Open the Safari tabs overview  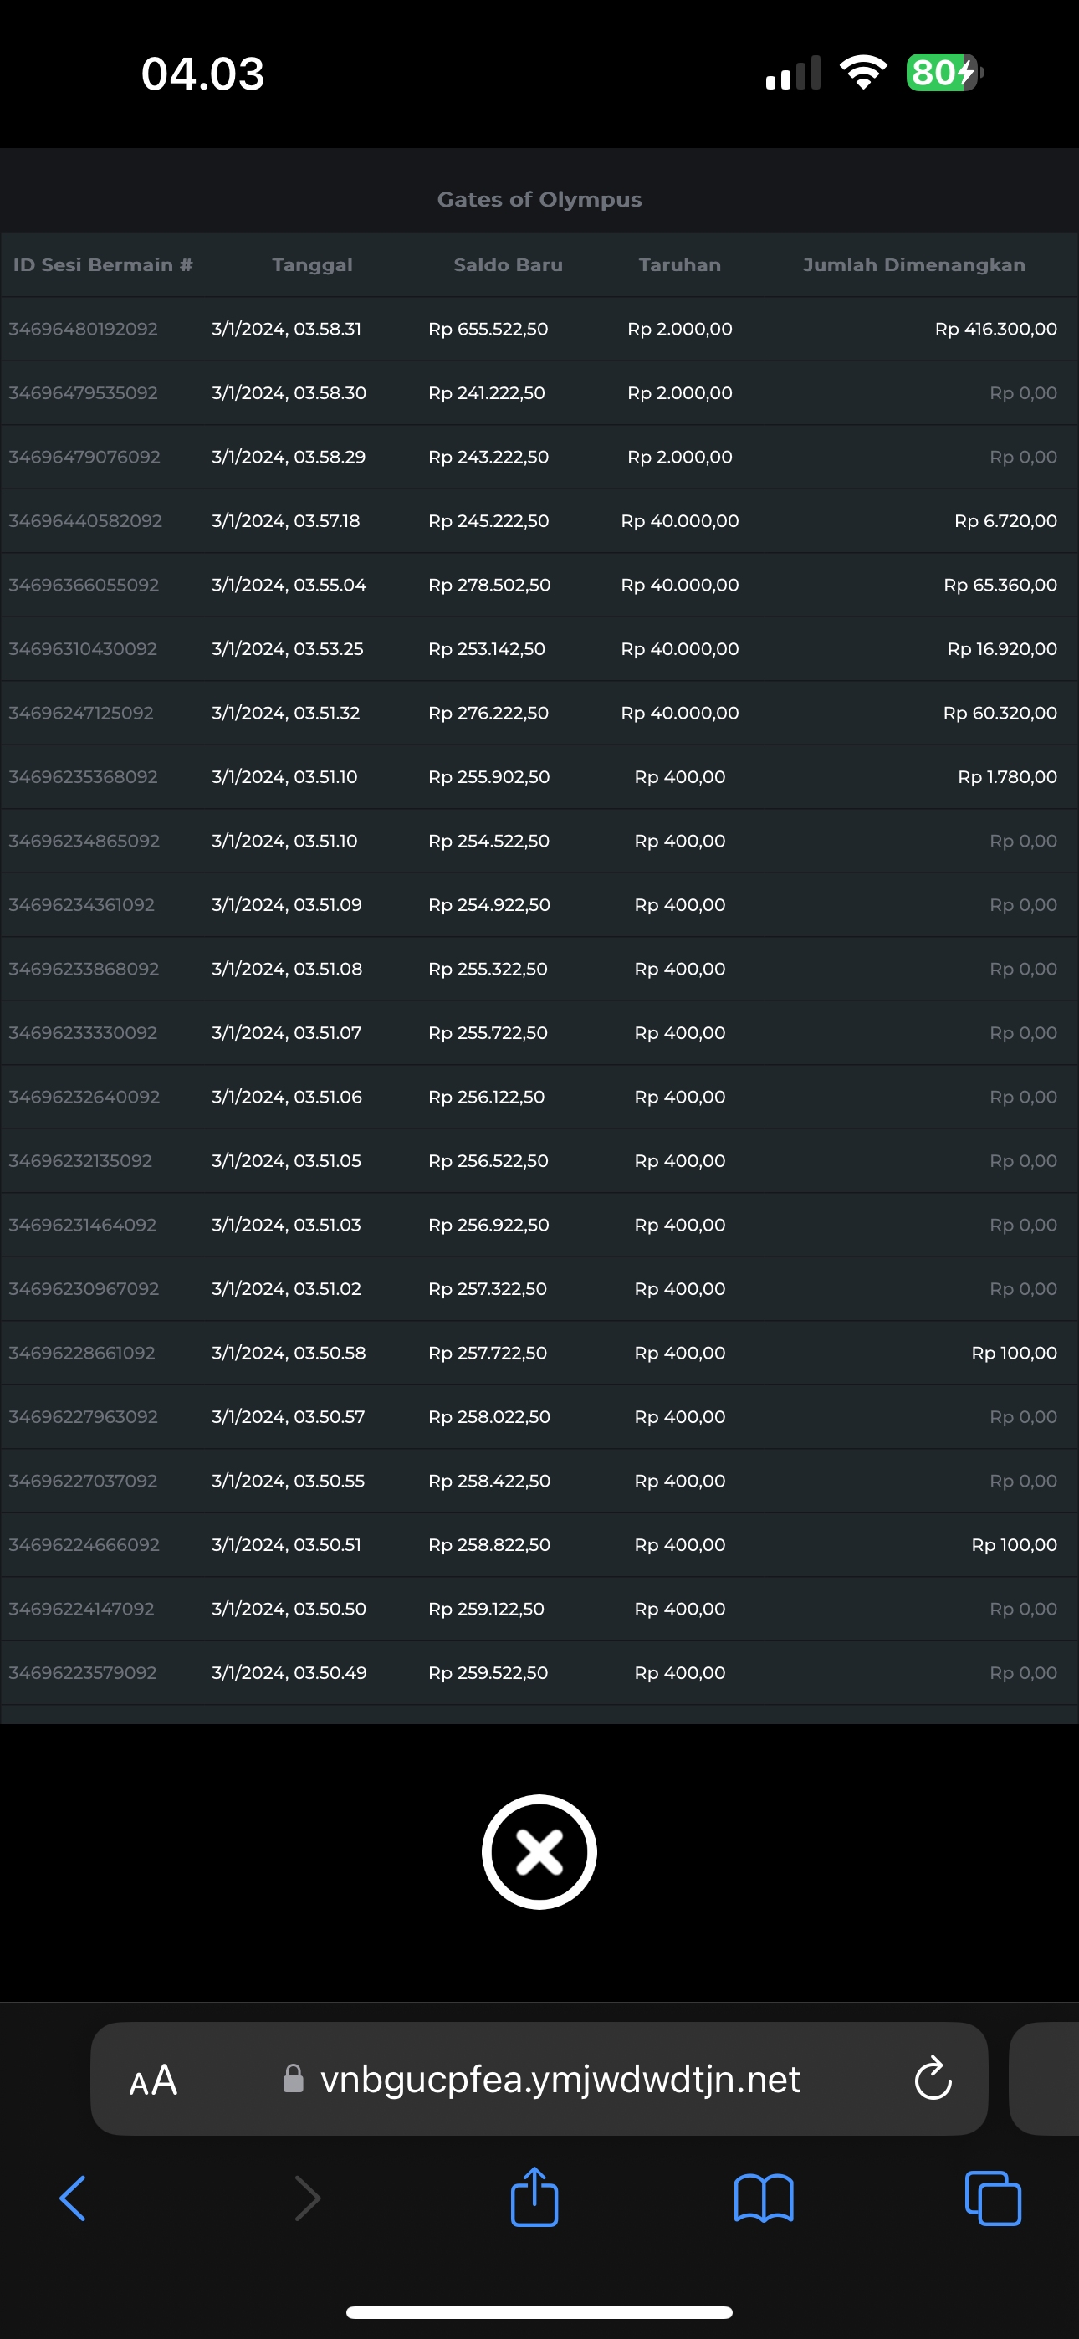(x=993, y=2198)
